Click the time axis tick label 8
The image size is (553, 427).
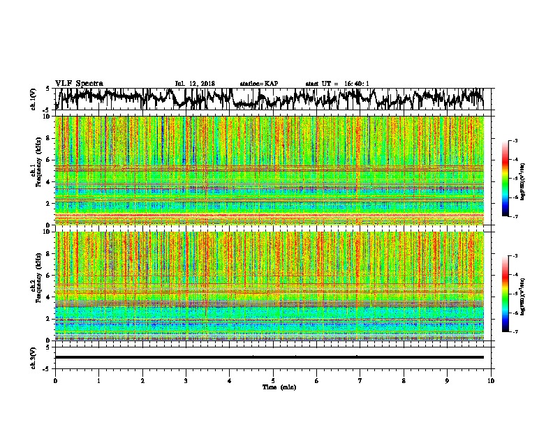[404, 381]
